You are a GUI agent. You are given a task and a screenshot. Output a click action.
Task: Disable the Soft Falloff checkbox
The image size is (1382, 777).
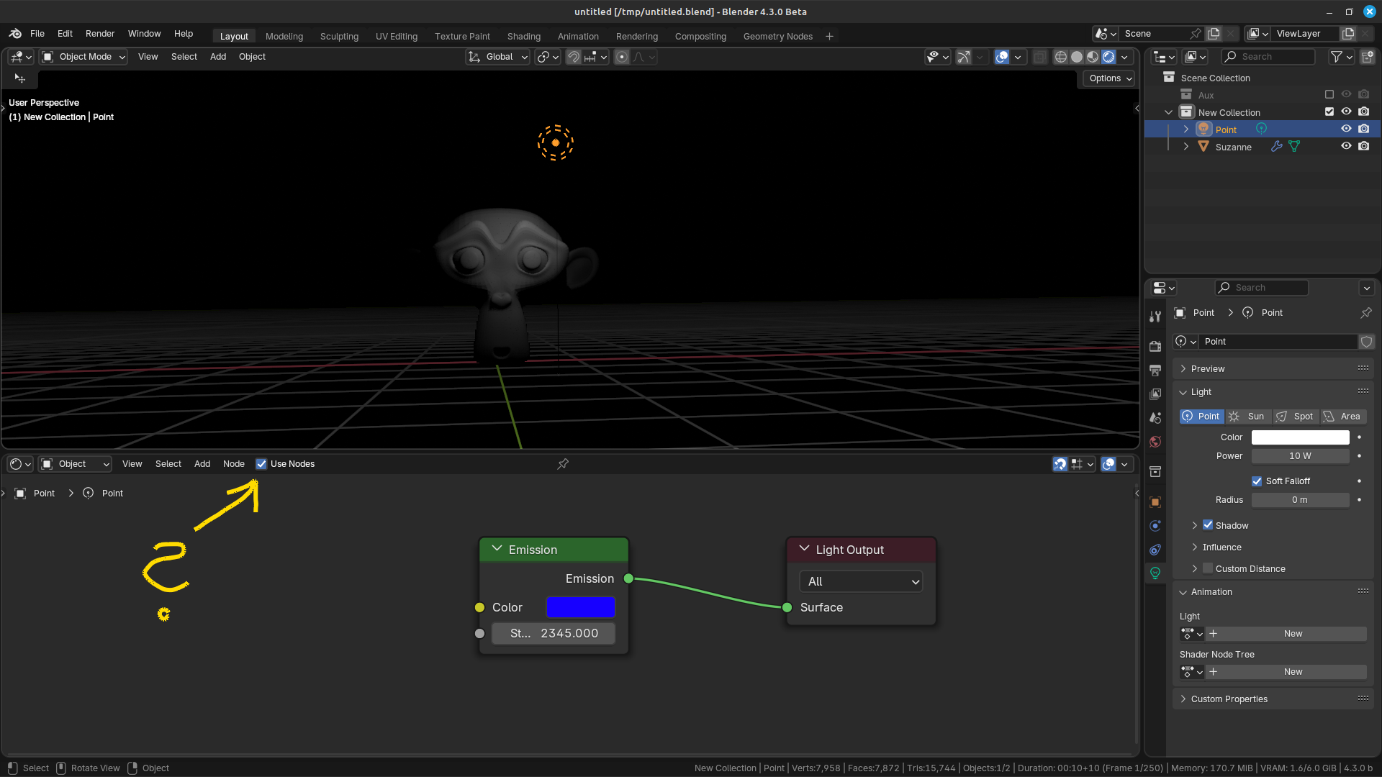click(x=1257, y=481)
